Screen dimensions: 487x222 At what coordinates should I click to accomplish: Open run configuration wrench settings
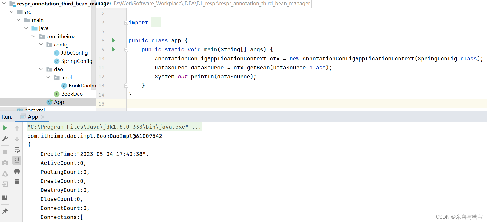(x=5, y=139)
